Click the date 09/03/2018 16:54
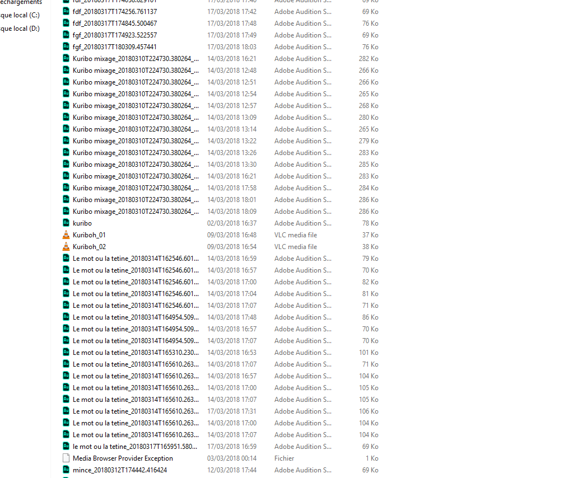The image size is (565, 478). click(x=232, y=247)
